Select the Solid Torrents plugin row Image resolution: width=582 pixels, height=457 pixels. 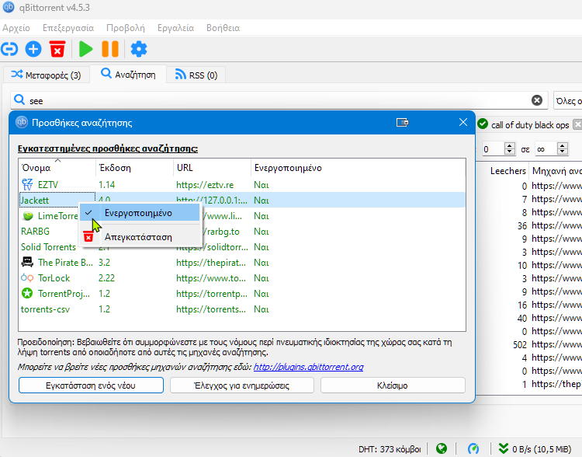(241, 247)
